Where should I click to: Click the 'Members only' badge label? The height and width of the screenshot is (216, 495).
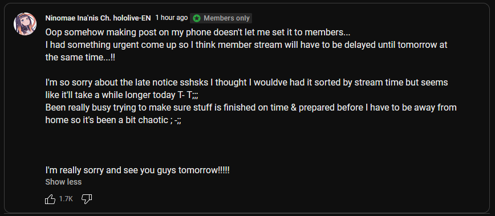(226, 18)
